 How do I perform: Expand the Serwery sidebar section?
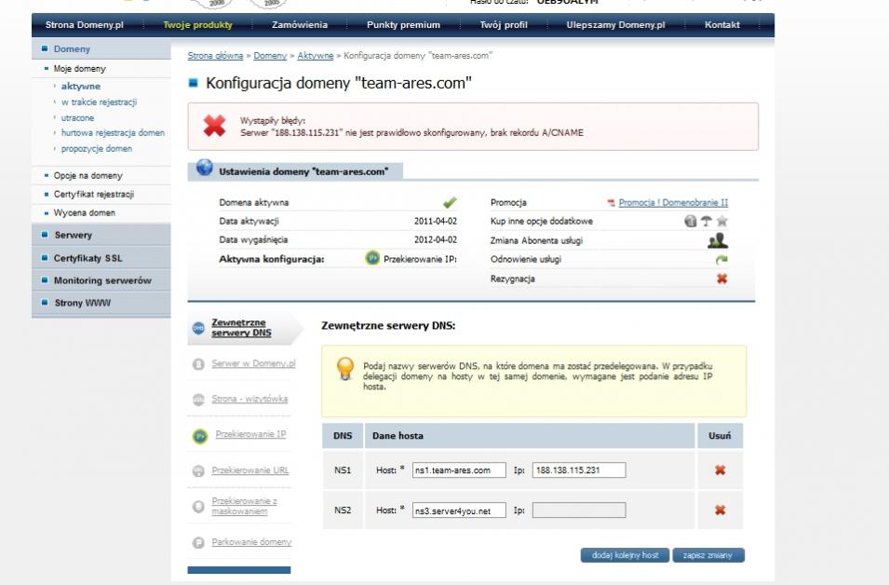coord(73,236)
